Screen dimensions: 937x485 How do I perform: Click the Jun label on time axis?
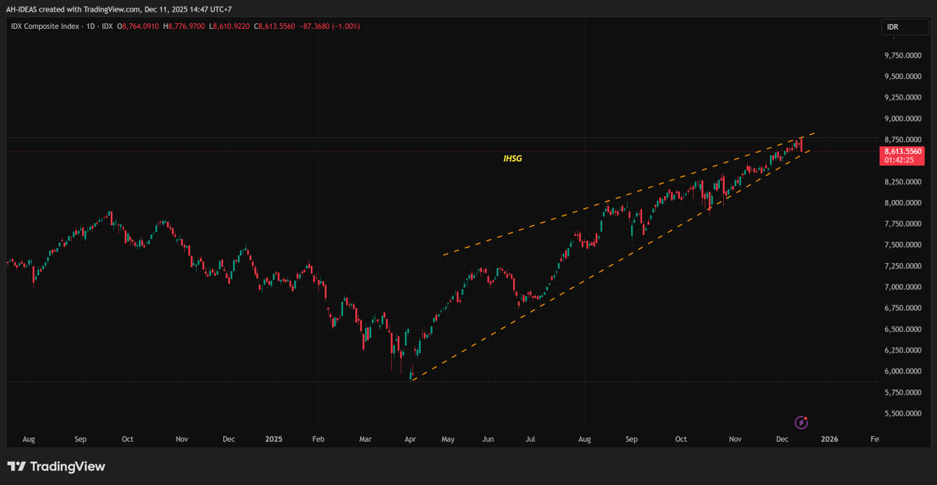click(x=490, y=440)
